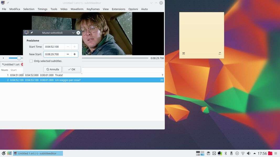Image resolution: width=280 pixels, height=157 pixels.
Task: Close the Muovi sottotitoli dialog
Action: [x=78, y=33]
